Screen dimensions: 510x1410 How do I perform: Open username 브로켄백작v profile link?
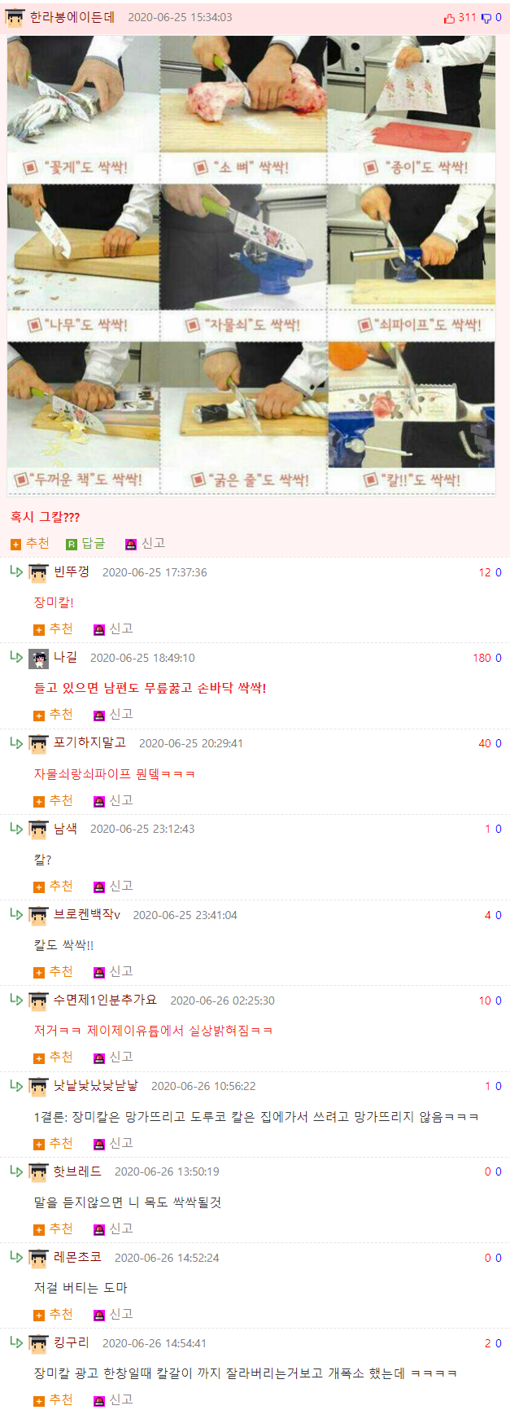pyautogui.click(x=87, y=914)
